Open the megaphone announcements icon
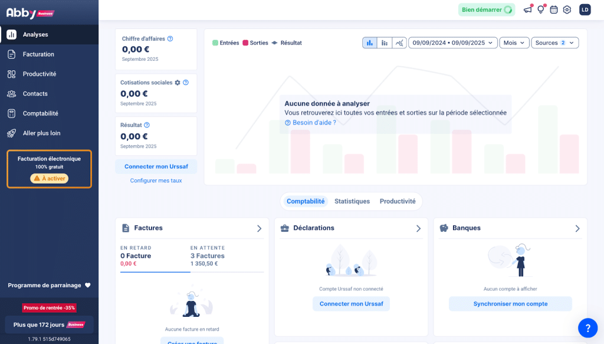Image resolution: width=604 pixels, height=344 pixels. tap(527, 9)
